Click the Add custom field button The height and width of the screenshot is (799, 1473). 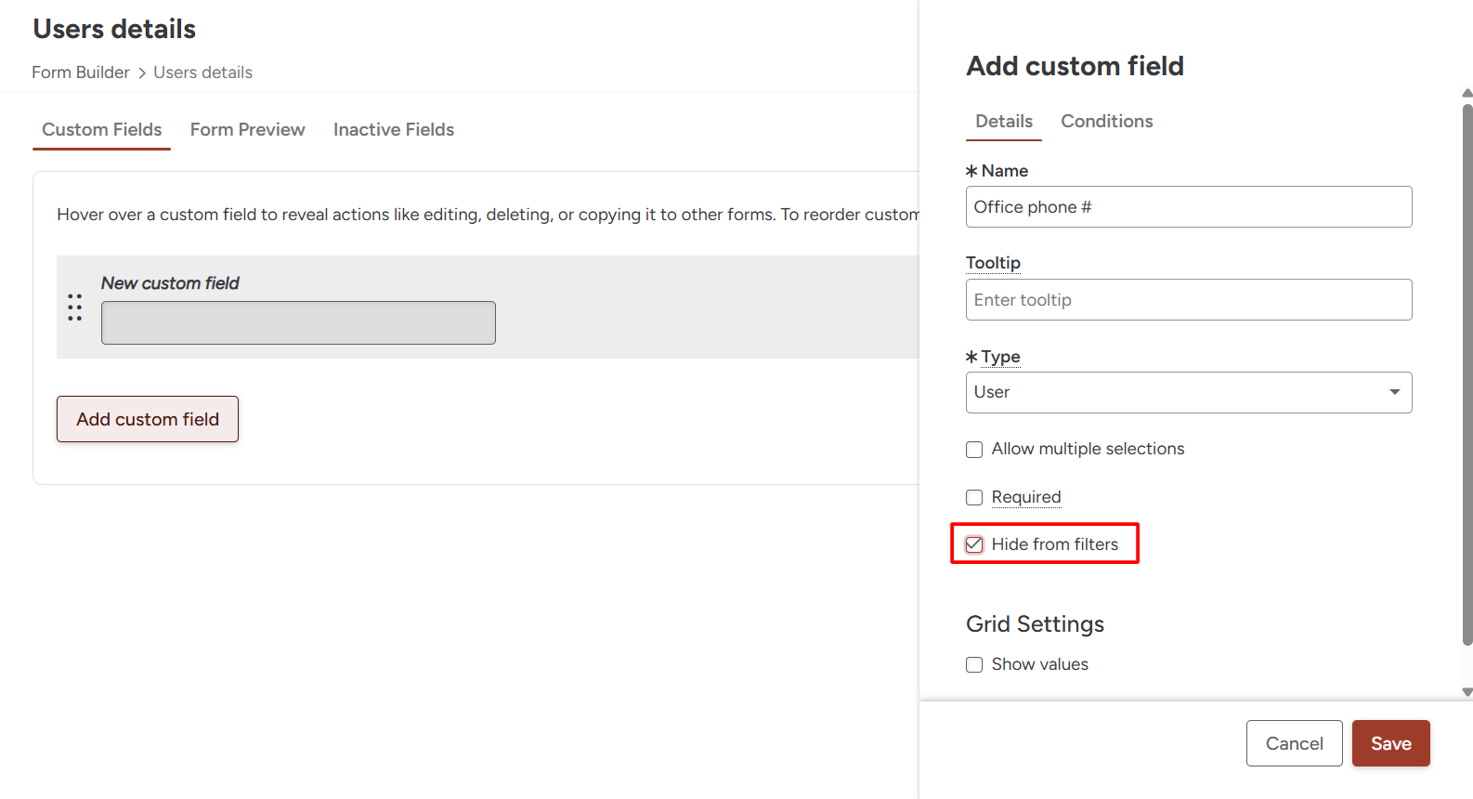click(148, 419)
